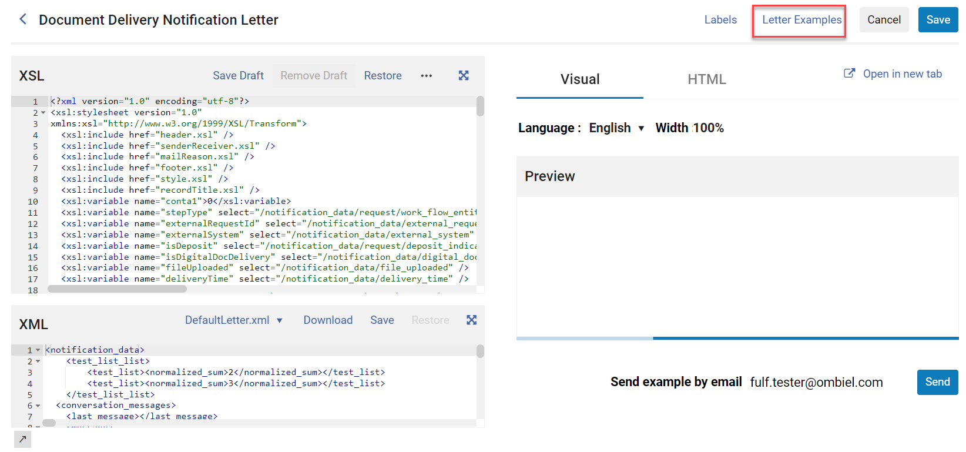
Task: Click the XSL editor horizontal scrollbar
Action: coord(117,289)
